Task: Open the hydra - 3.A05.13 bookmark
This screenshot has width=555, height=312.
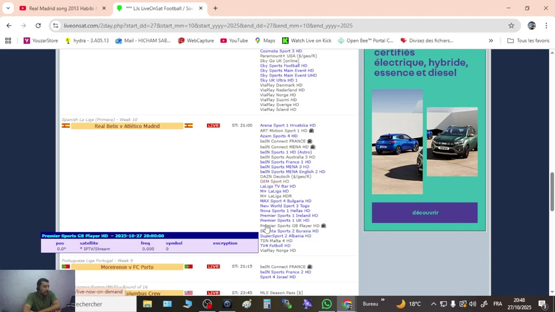Action: (87, 40)
